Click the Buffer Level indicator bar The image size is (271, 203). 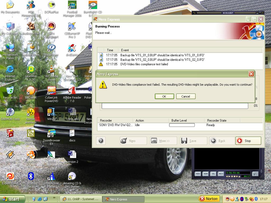[182, 125]
